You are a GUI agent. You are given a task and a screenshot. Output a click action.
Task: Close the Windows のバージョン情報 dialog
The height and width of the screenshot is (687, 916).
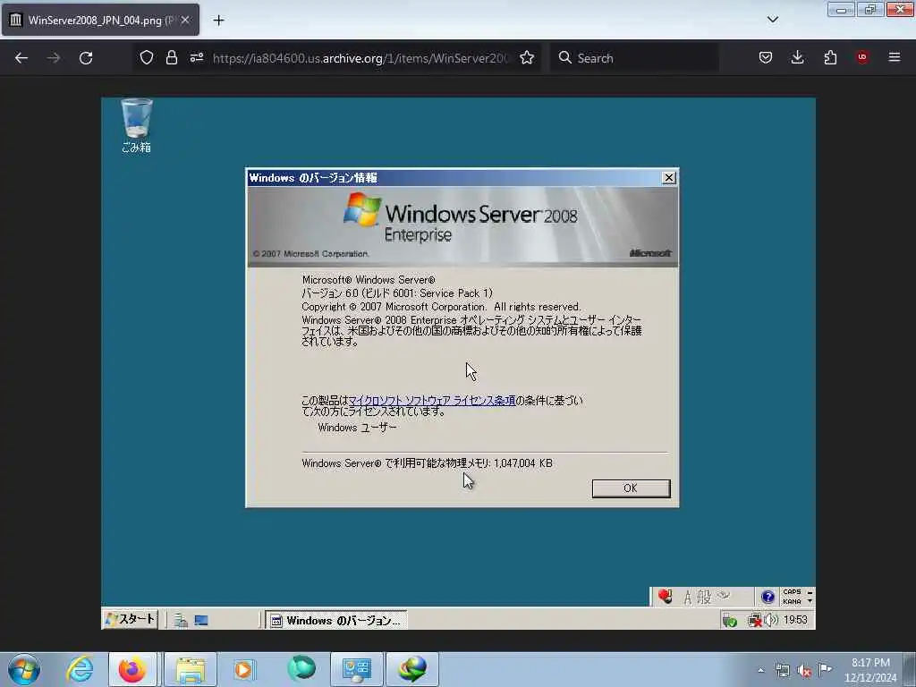(669, 178)
